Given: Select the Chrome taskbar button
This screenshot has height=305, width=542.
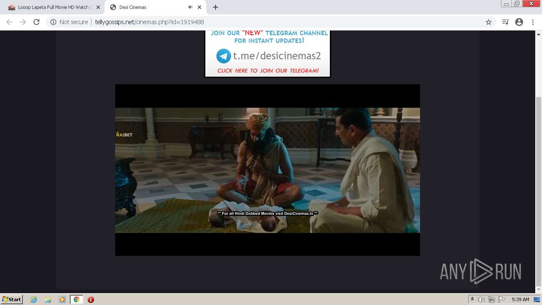Looking at the screenshot, I should 77,299.
